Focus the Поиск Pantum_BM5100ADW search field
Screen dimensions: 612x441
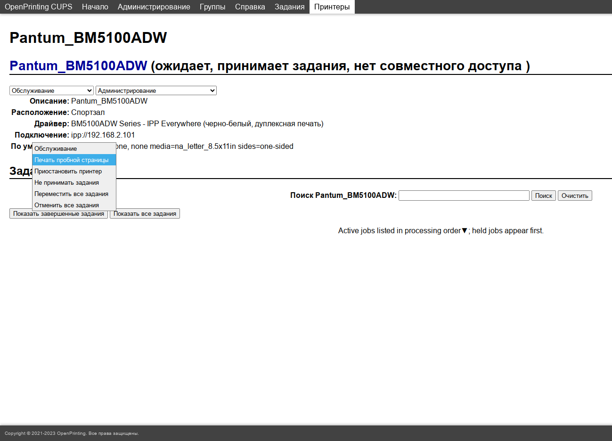click(464, 196)
